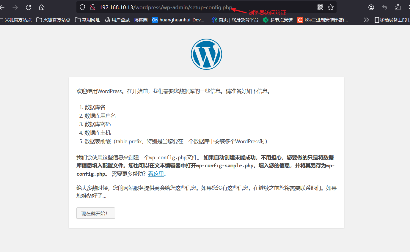Generate QR code for this page
Screen dimensions: 410x252
click(320, 7)
